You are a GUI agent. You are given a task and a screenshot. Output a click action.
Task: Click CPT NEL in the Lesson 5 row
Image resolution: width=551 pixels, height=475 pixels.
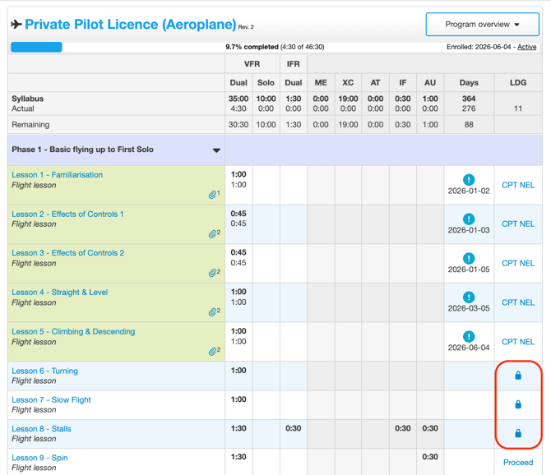tap(518, 342)
